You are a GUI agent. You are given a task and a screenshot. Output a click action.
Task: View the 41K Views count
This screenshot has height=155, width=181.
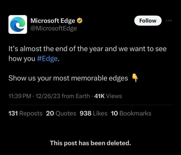point(108,96)
